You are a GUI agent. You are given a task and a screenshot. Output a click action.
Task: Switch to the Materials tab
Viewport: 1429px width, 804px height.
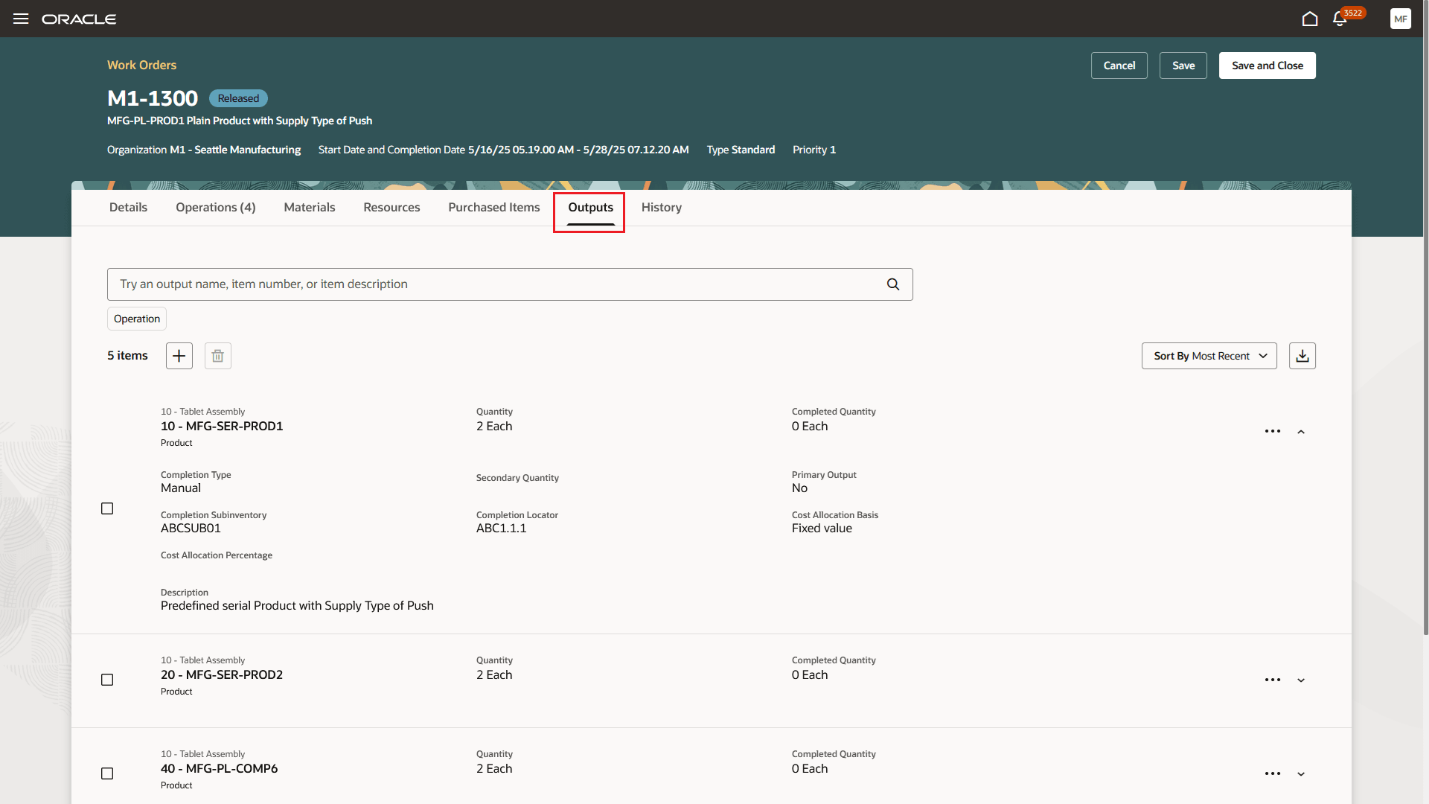(x=309, y=208)
